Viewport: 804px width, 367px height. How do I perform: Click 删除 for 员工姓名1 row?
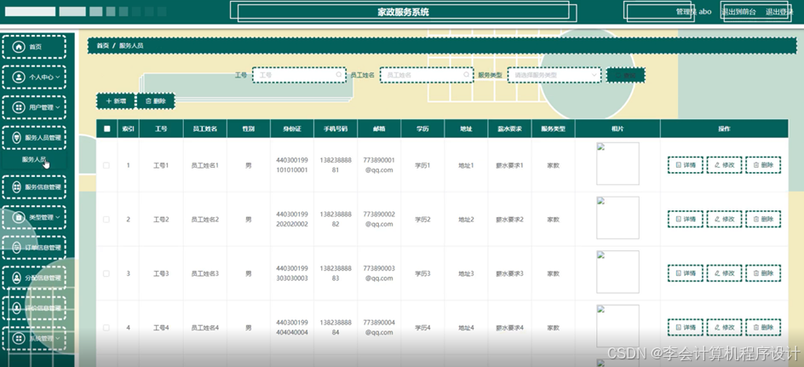click(763, 165)
